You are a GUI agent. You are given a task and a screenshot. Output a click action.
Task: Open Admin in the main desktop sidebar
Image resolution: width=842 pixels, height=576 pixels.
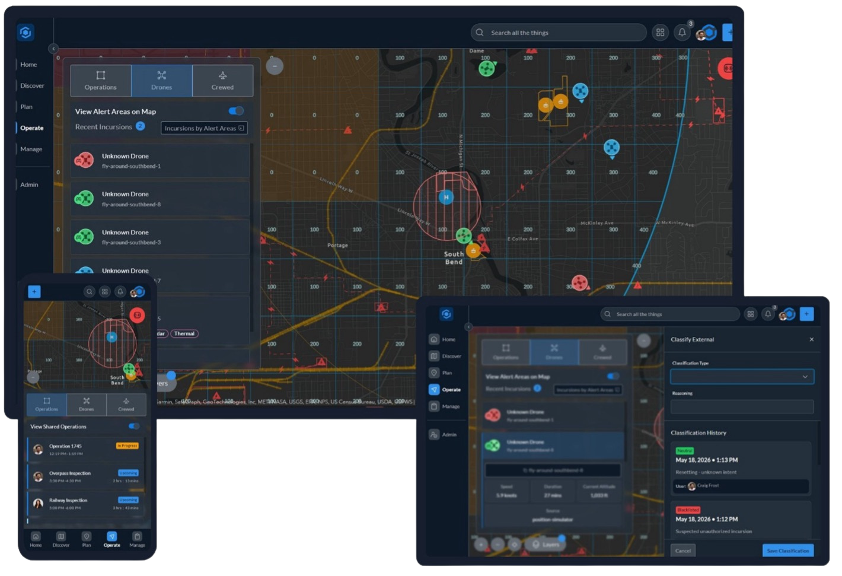tap(29, 184)
